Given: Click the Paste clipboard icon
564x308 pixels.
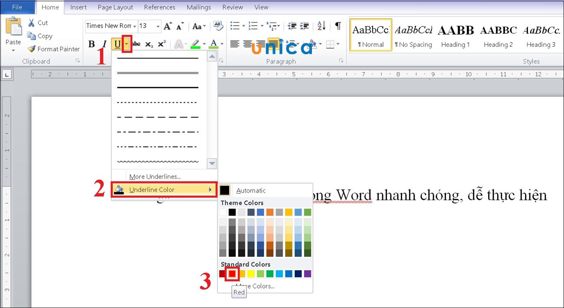Looking at the screenshot, I should (13, 27).
